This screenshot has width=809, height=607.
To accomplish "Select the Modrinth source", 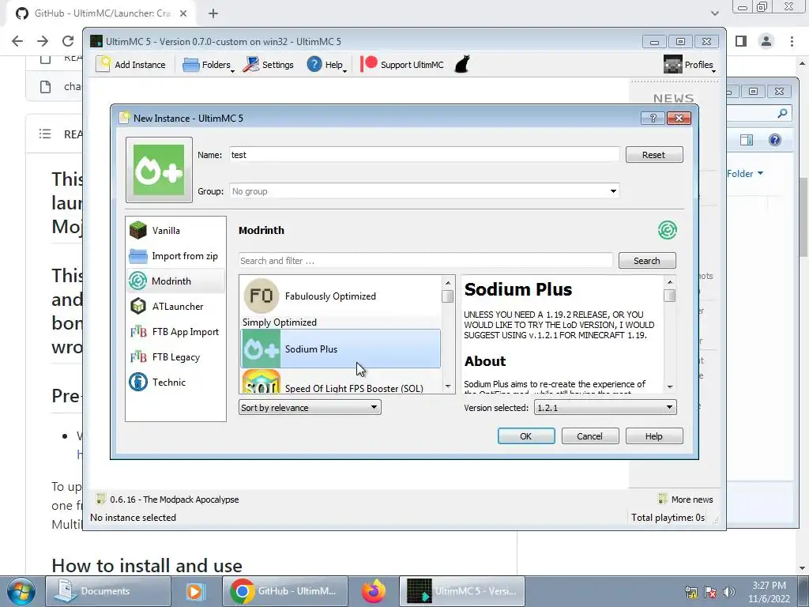I will point(175,281).
